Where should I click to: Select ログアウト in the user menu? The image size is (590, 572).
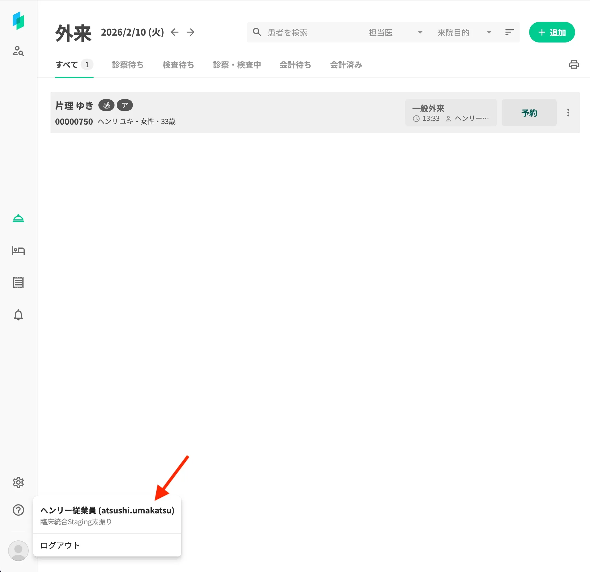pos(60,545)
